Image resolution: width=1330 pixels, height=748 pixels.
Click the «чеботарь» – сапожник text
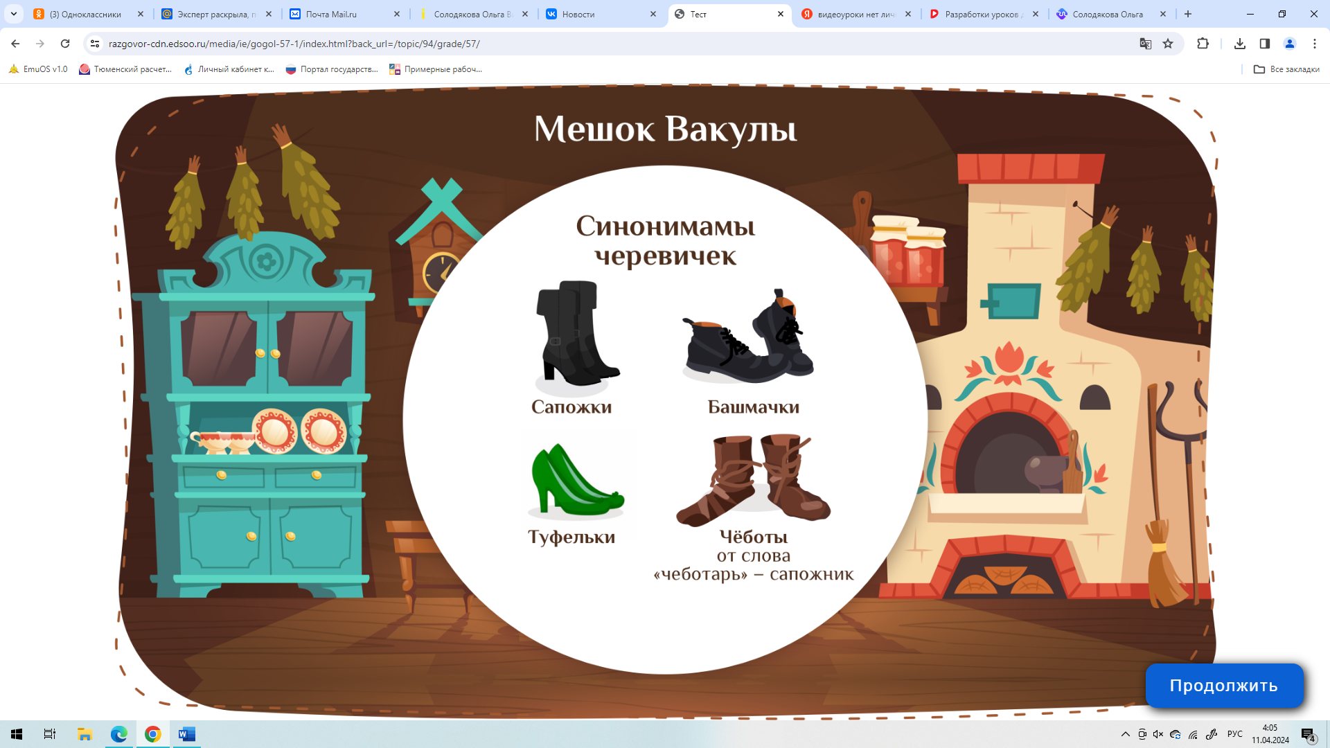(x=754, y=574)
